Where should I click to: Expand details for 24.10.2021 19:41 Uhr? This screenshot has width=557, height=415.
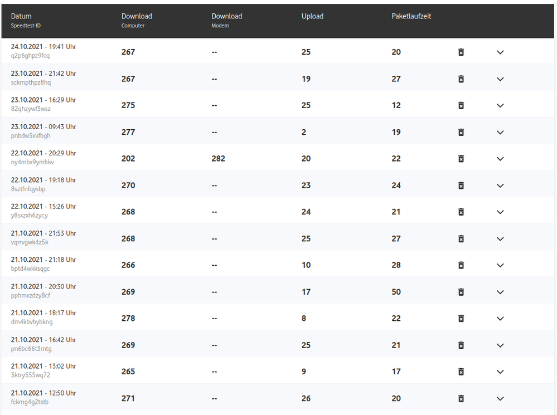coord(500,52)
